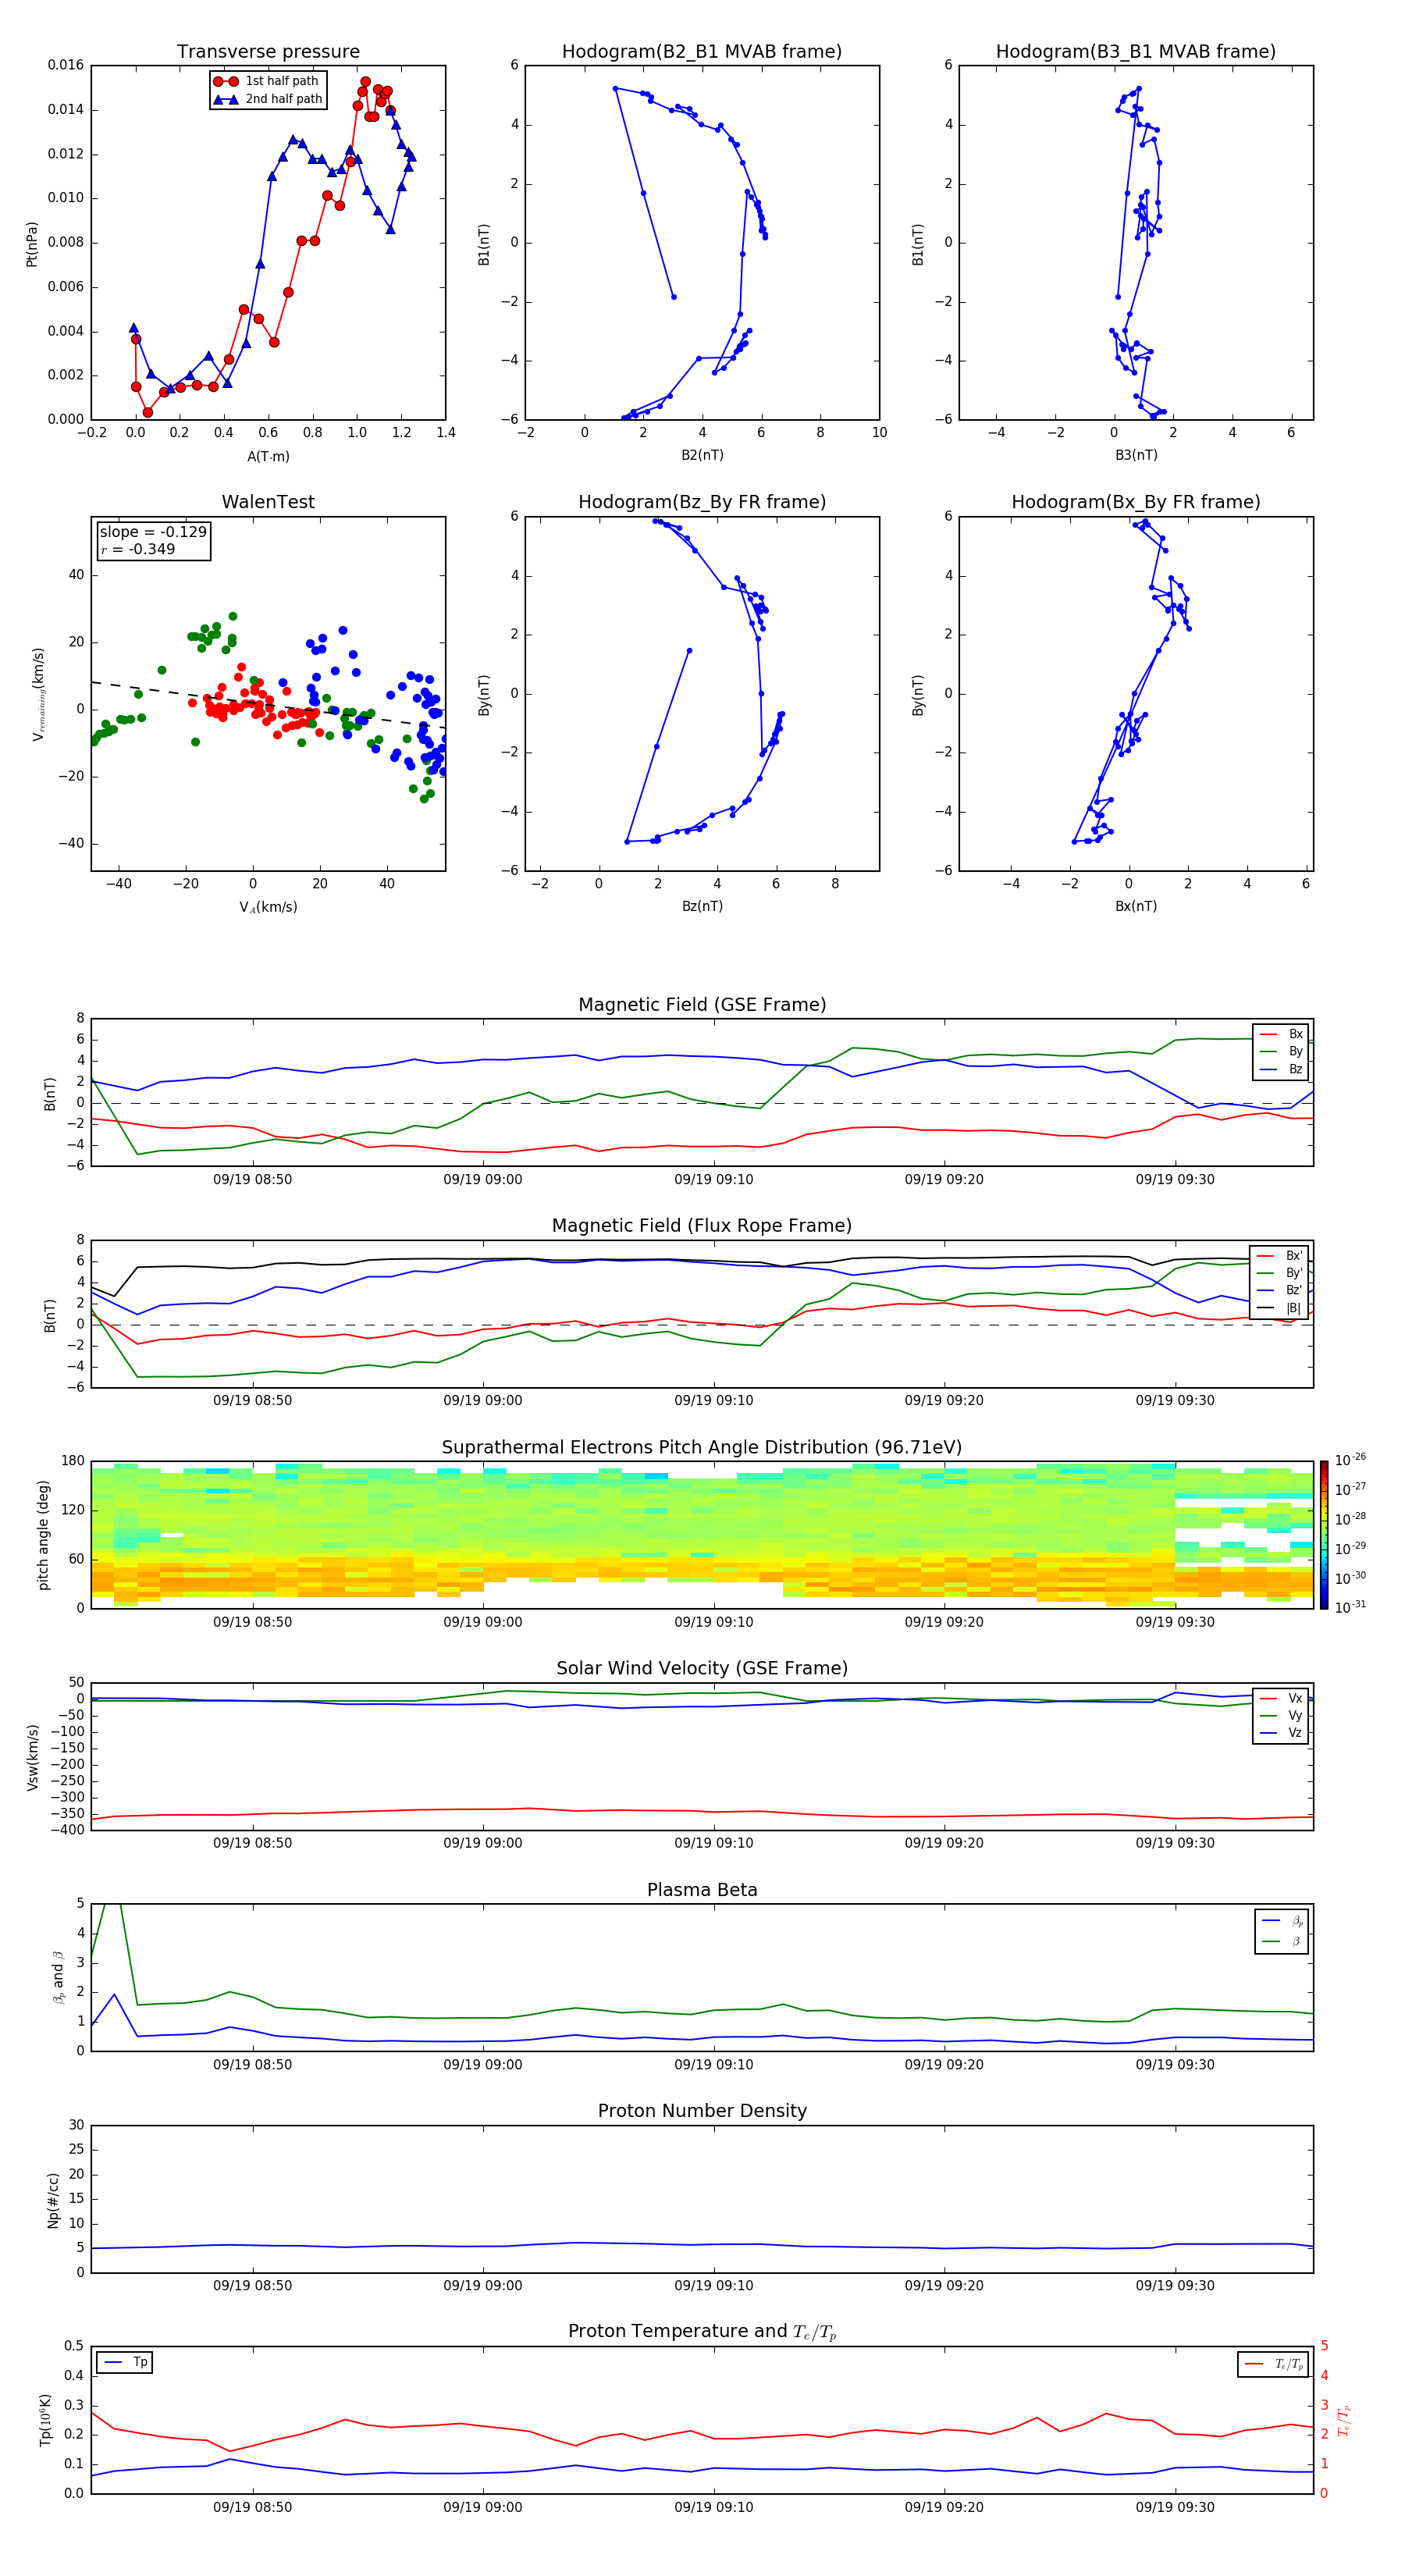Click the 'Solar Wind Velocity (GSE Frame)' title
Image resolution: width=1405 pixels, height=2576 pixels.
coord(702,1669)
